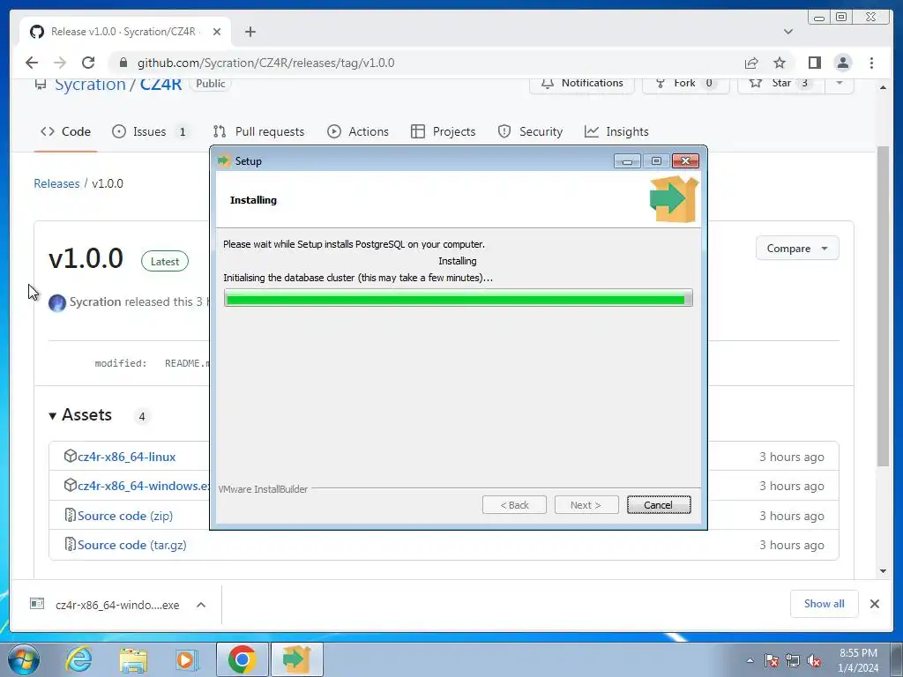Click the Latest release badge
The height and width of the screenshot is (677, 903).
(165, 261)
